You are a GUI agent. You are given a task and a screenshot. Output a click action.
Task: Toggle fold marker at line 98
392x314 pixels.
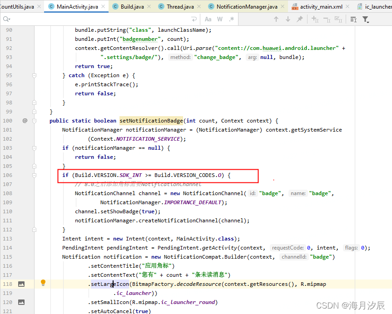pos(34,103)
